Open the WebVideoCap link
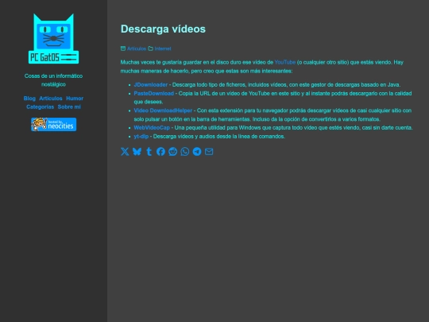This screenshot has height=322, width=429. [152, 127]
